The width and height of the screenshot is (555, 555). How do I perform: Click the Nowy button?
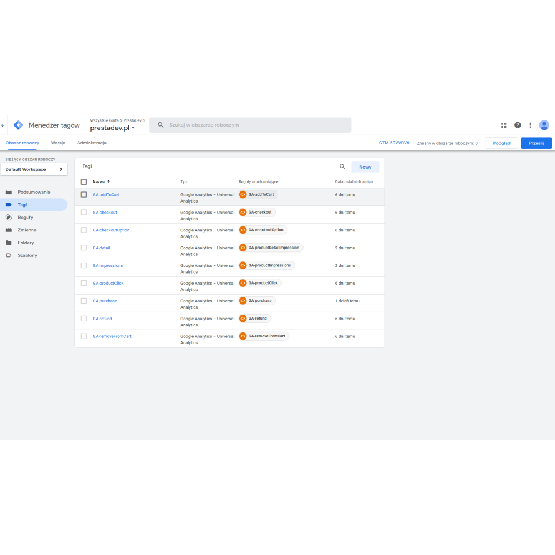(365, 167)
